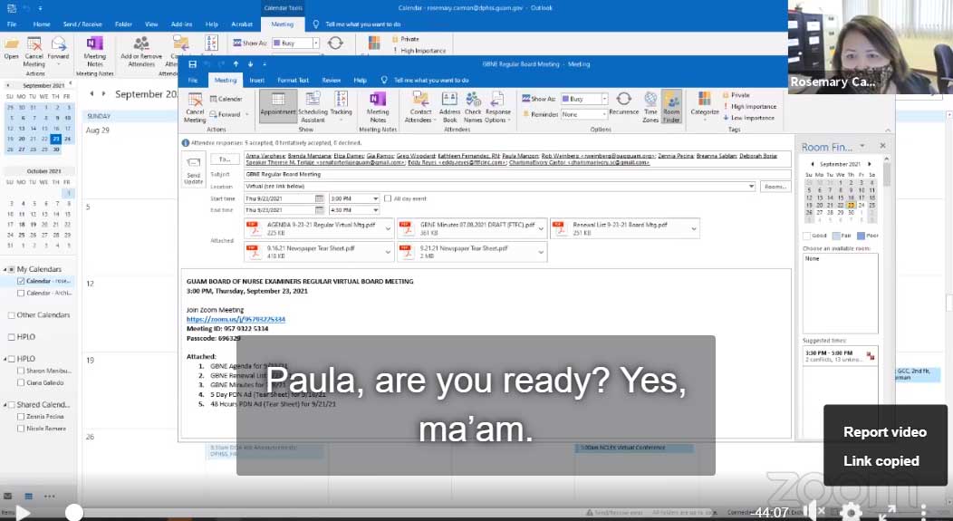Screen dimensions: 953x521
Task: Expand Renewal List attachment options
Action: pyautogui.click(x=694, y=229)
